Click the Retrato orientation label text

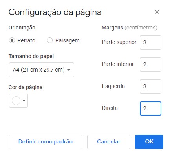[x=26, y=40]
